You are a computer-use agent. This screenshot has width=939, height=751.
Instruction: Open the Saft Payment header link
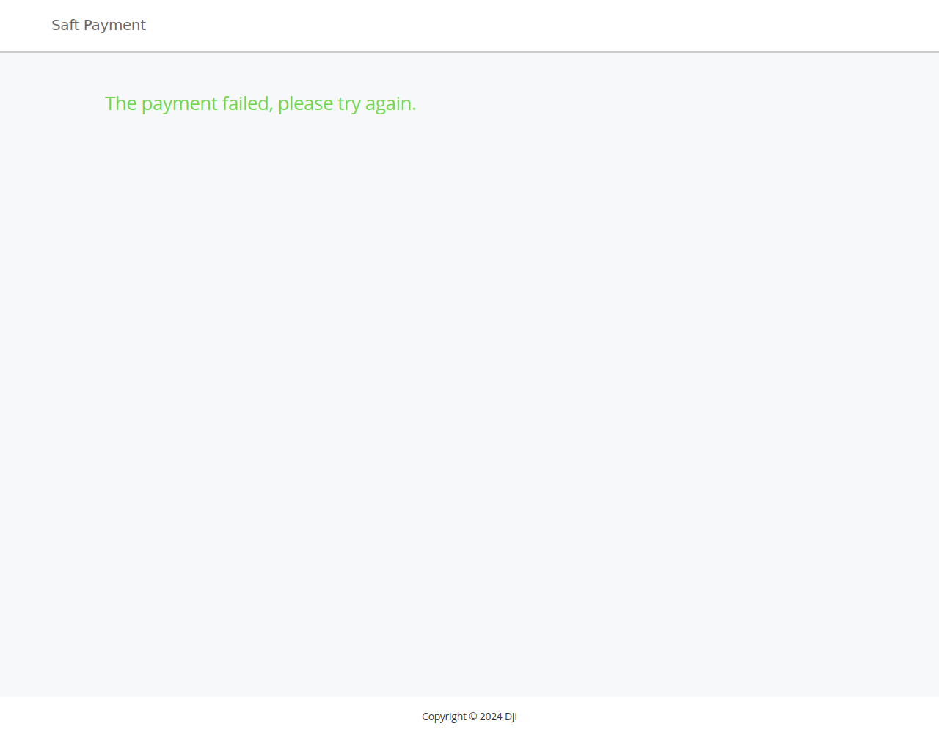point(98,25)
